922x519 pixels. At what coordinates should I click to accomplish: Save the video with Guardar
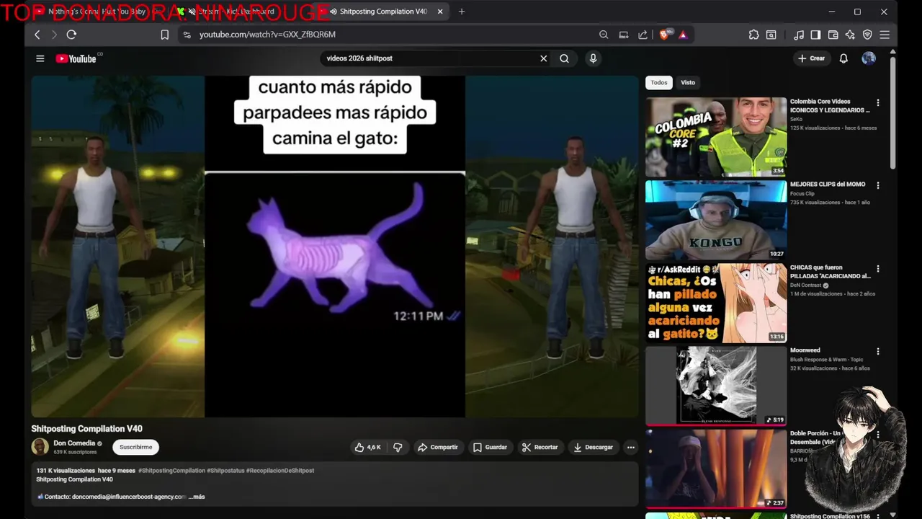tap(490, 448)
